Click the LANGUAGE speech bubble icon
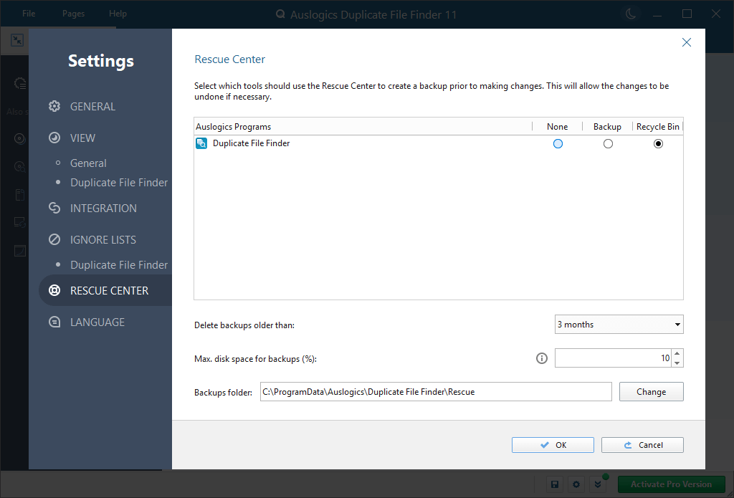734x498 pixels. click(54, 322)
